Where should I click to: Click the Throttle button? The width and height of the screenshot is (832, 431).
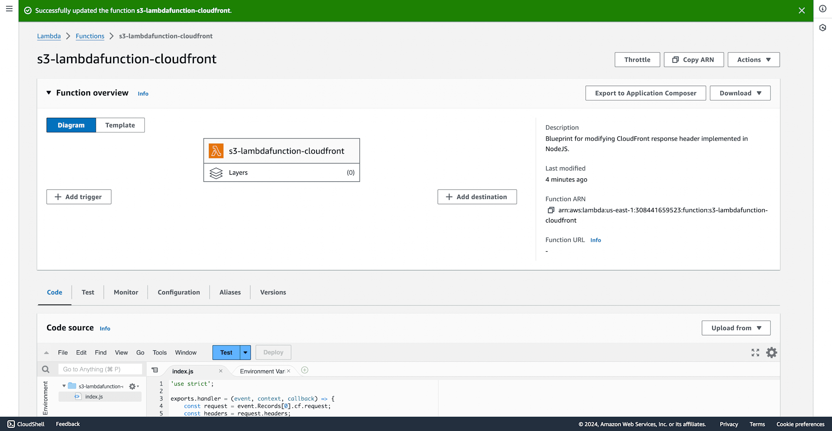(637, 59)
